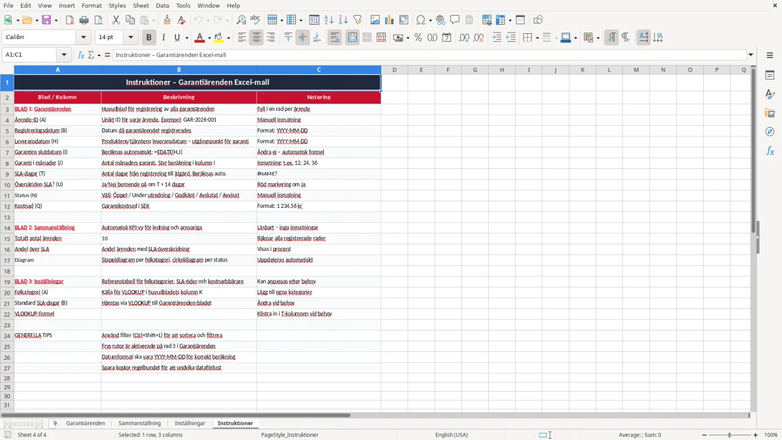Click the Sheet 4 of 4 indicator
Viewport: 782px width, 440px height.
point(32,435)
